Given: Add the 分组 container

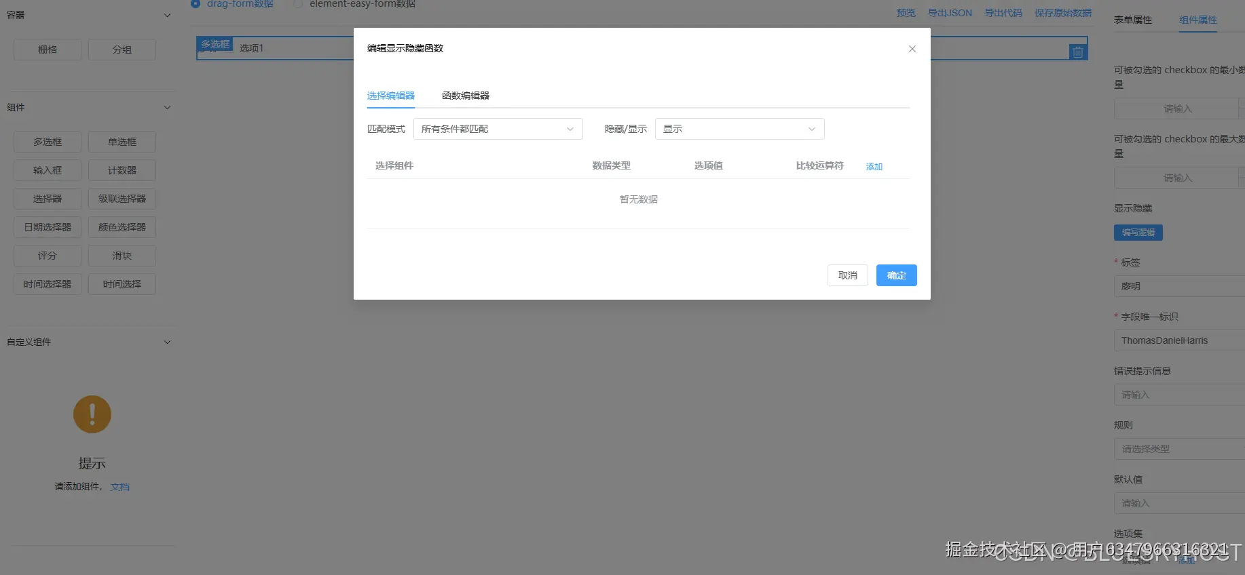Looking at the screenshot, I should click(122, 49).
